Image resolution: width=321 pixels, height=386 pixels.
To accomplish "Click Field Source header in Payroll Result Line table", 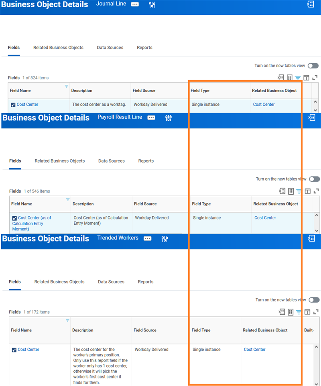I will tap(145, 204).
